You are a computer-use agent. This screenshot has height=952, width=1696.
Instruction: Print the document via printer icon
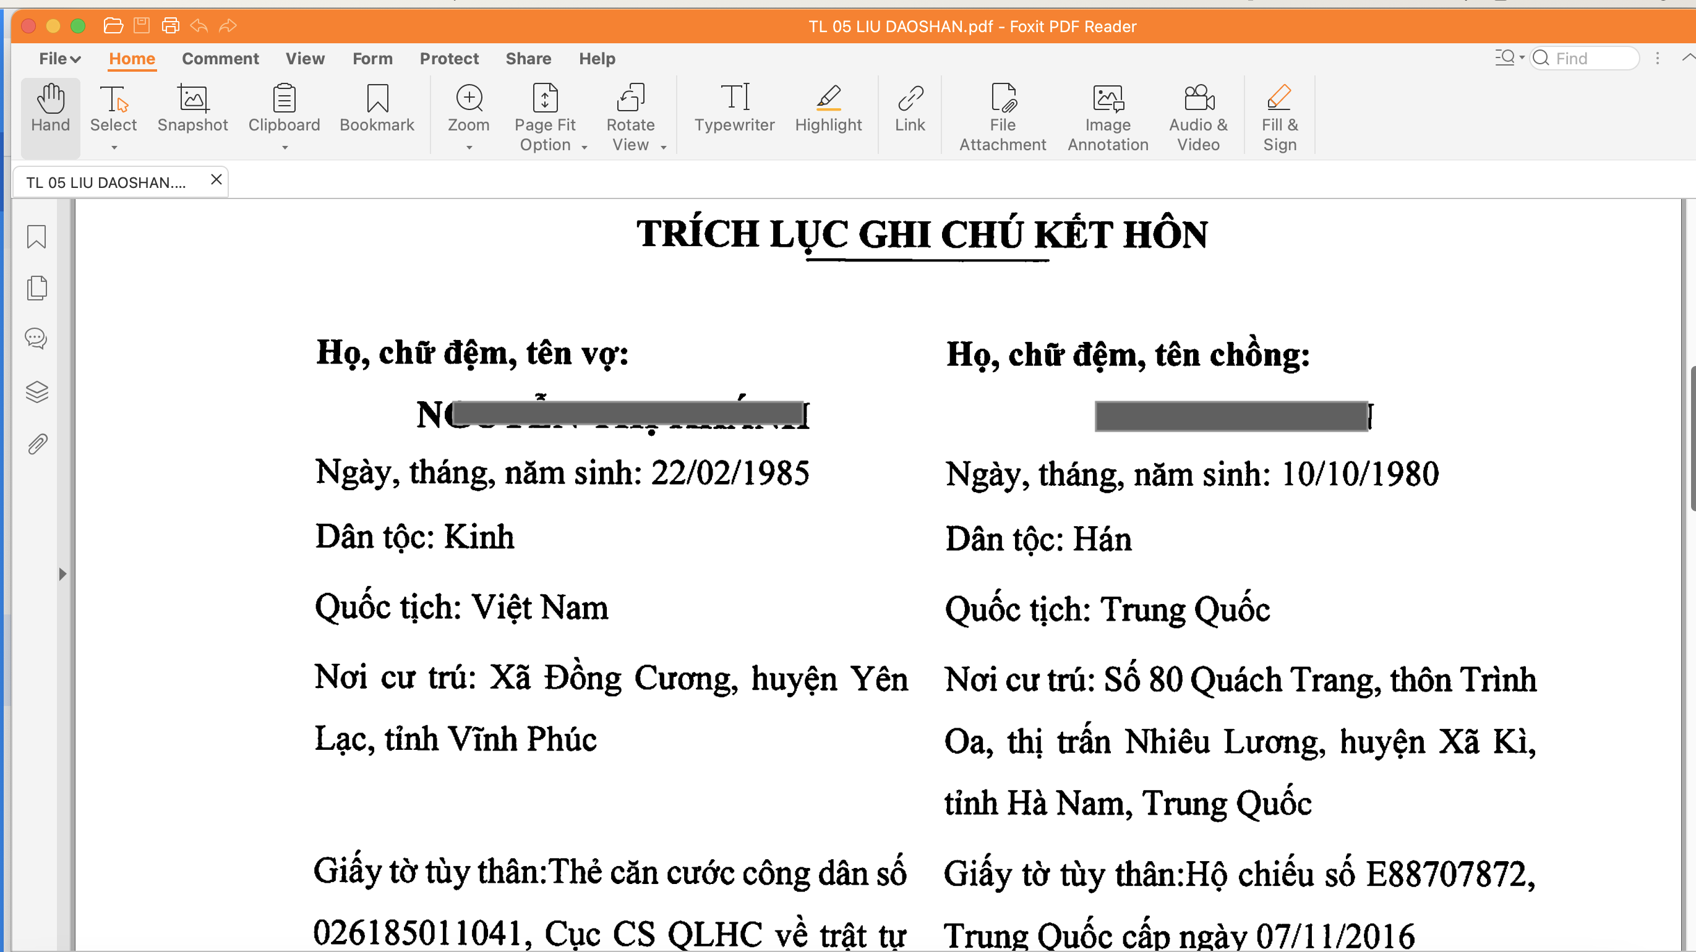click(171, 26)
